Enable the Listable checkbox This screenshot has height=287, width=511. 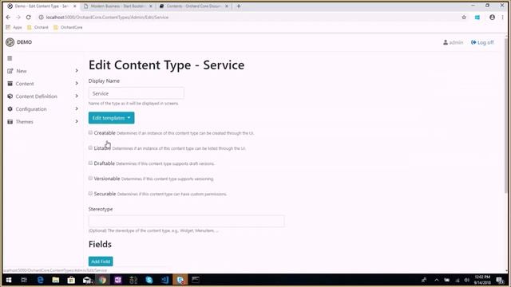[90, 147]
